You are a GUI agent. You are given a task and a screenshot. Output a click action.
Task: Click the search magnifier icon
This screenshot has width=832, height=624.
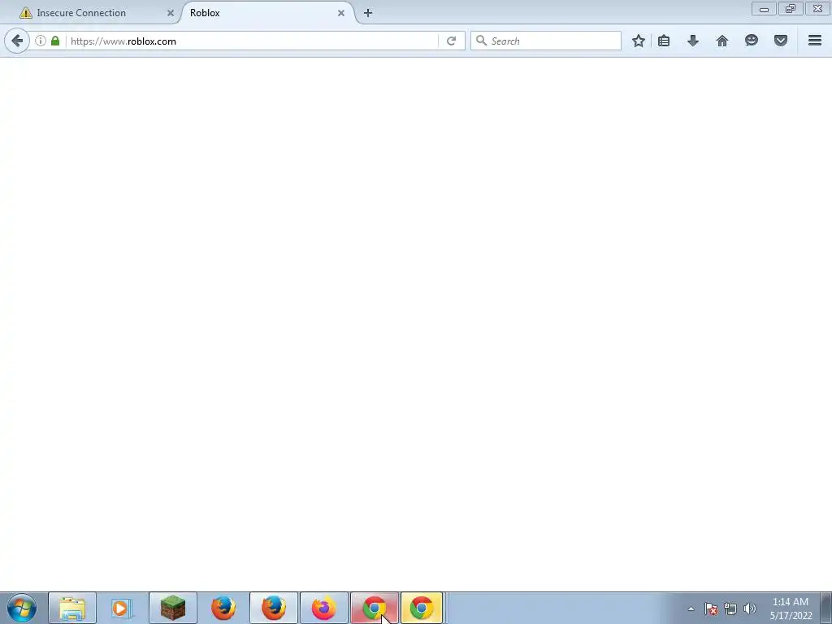click(481, 41)
